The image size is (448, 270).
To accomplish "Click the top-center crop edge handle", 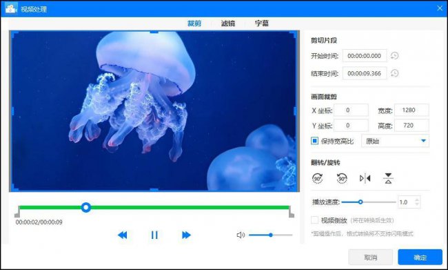I will (x=154, y=32).
